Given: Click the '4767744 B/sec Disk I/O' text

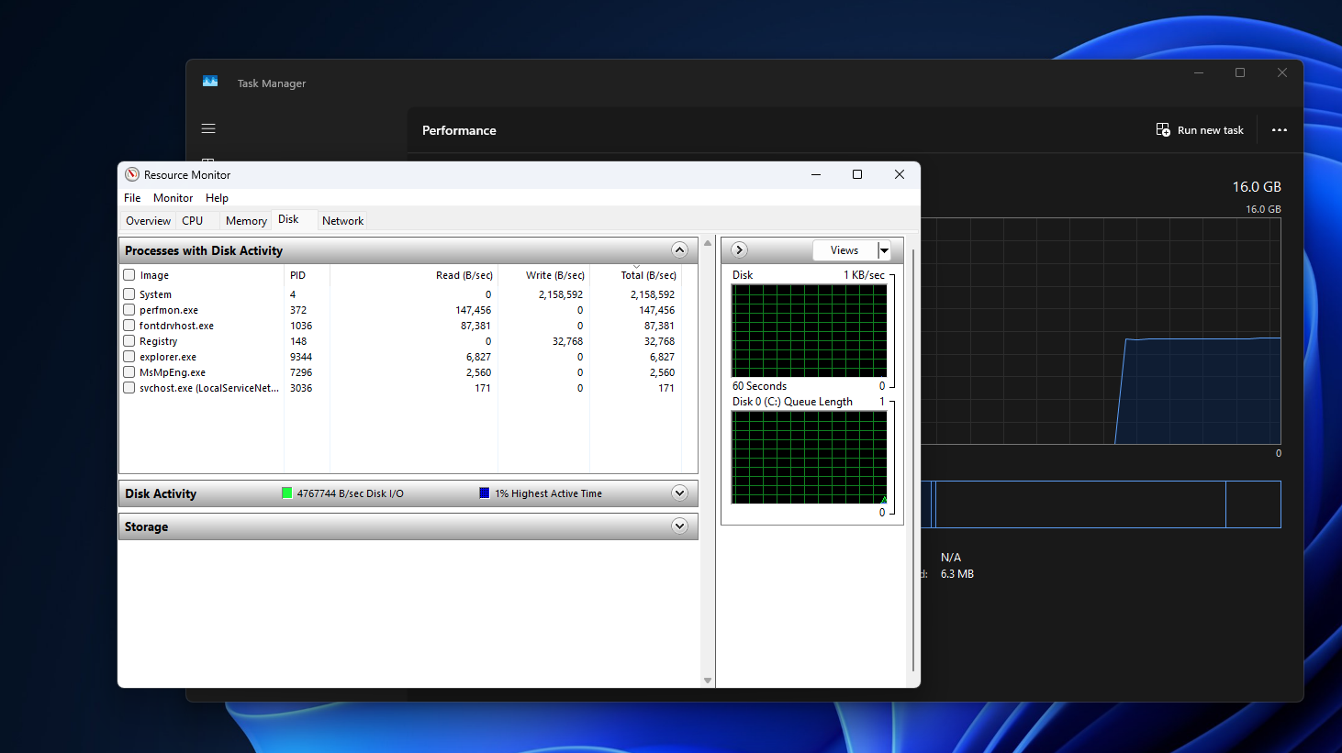Looking at the screenshot, I should click(350, 493).
